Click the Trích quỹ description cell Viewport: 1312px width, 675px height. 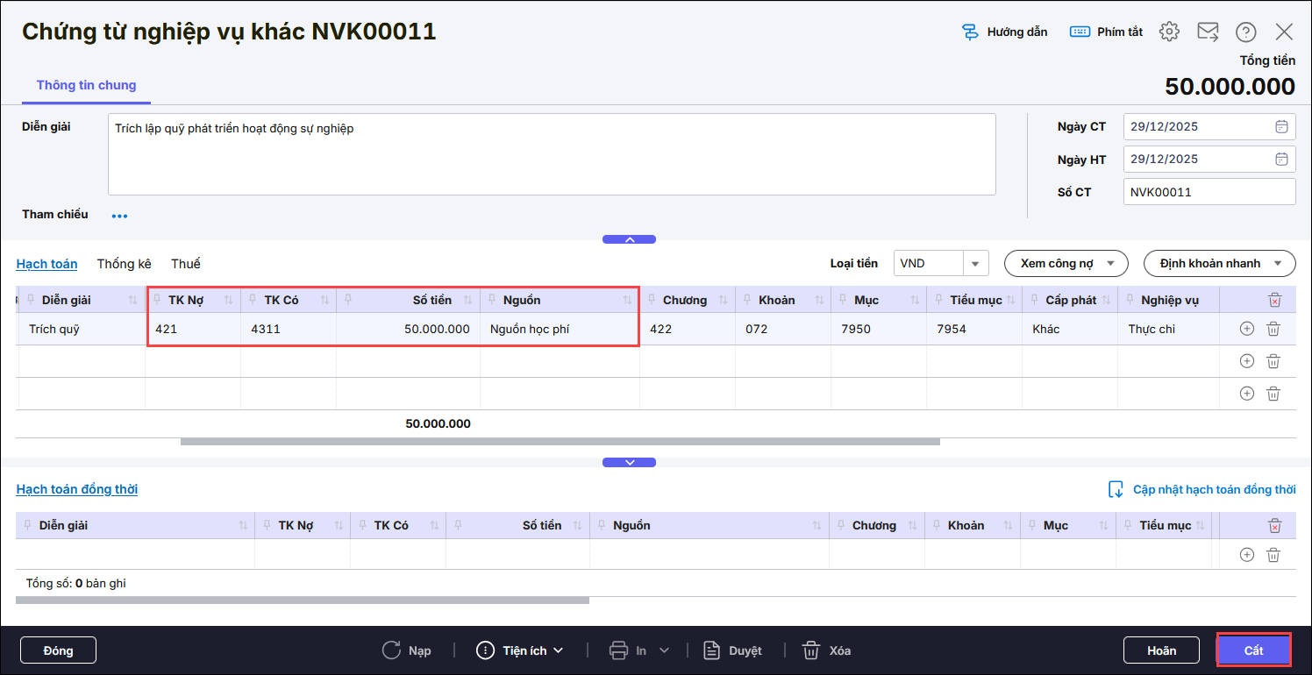point(82,330)
